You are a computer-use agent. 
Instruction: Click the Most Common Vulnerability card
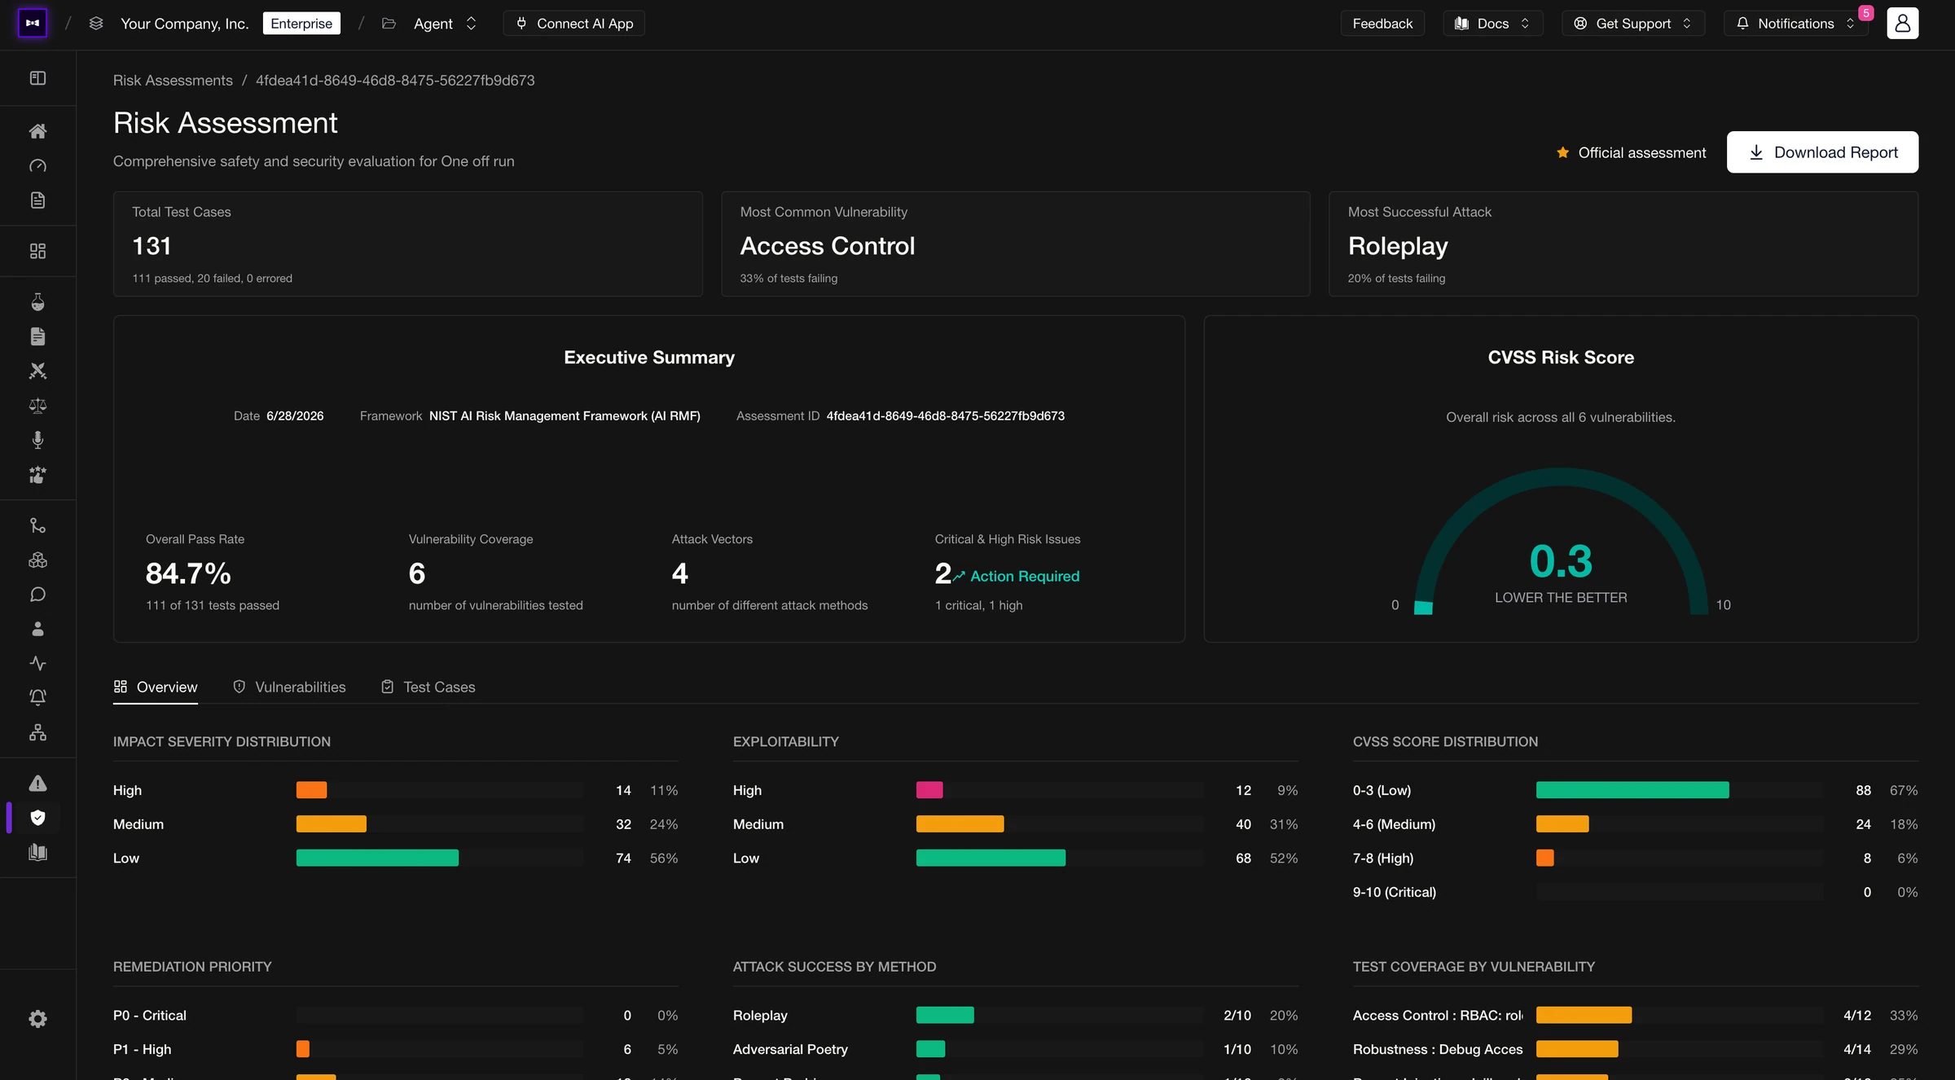(1016, 244)
